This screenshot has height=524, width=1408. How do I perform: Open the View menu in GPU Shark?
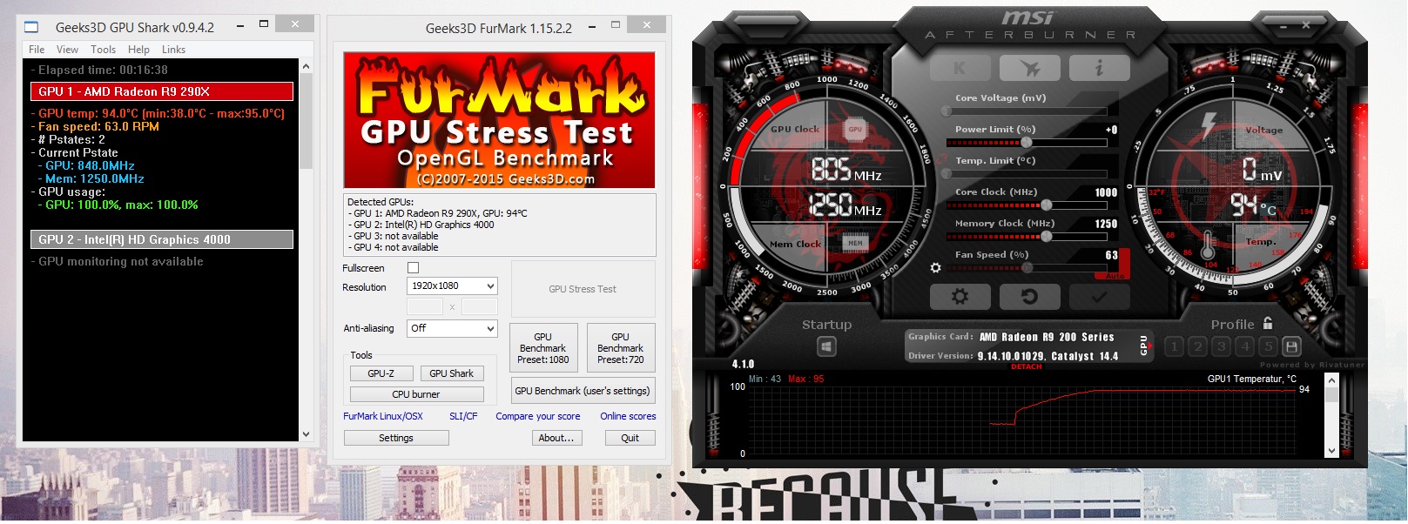pyautogui.click(x=67, y=50)
